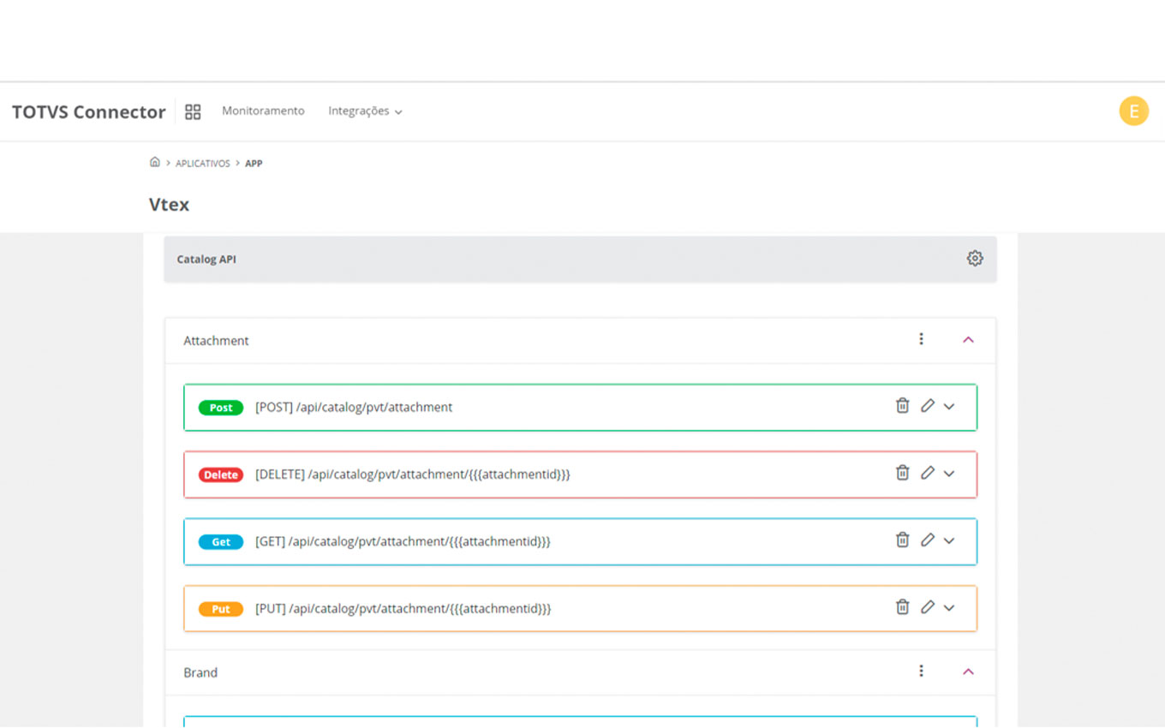
Task: Open Brand section three-dot menu
Action: [921, 671]
